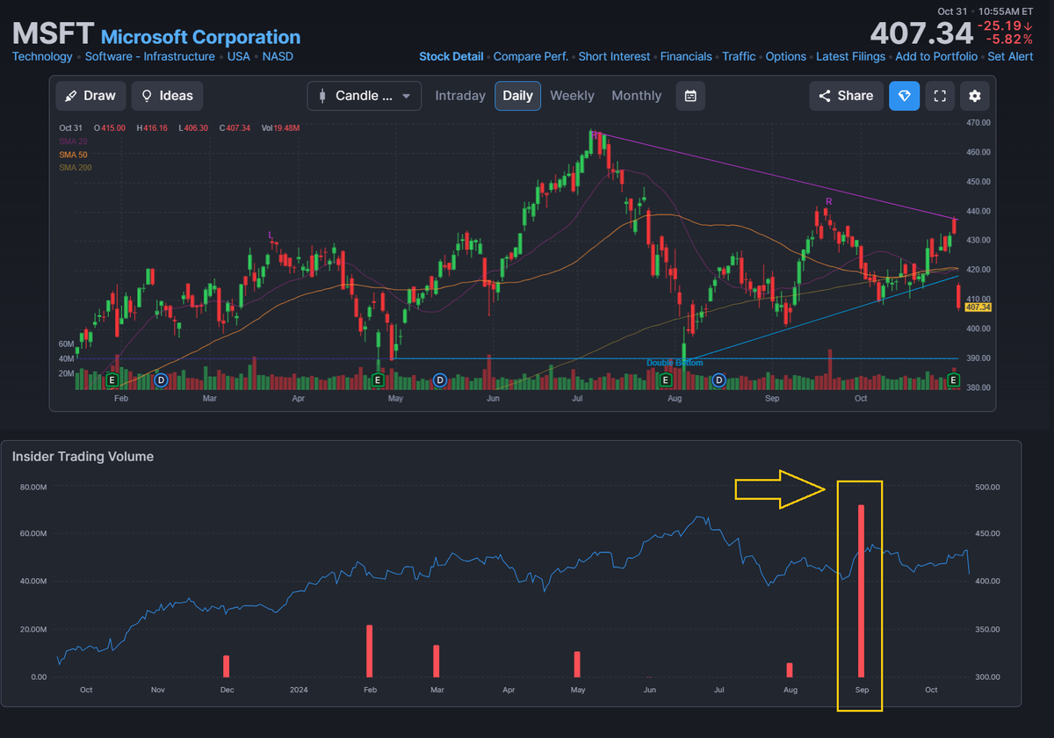
Task: Click the Share chart button
Action: [846, 96]
